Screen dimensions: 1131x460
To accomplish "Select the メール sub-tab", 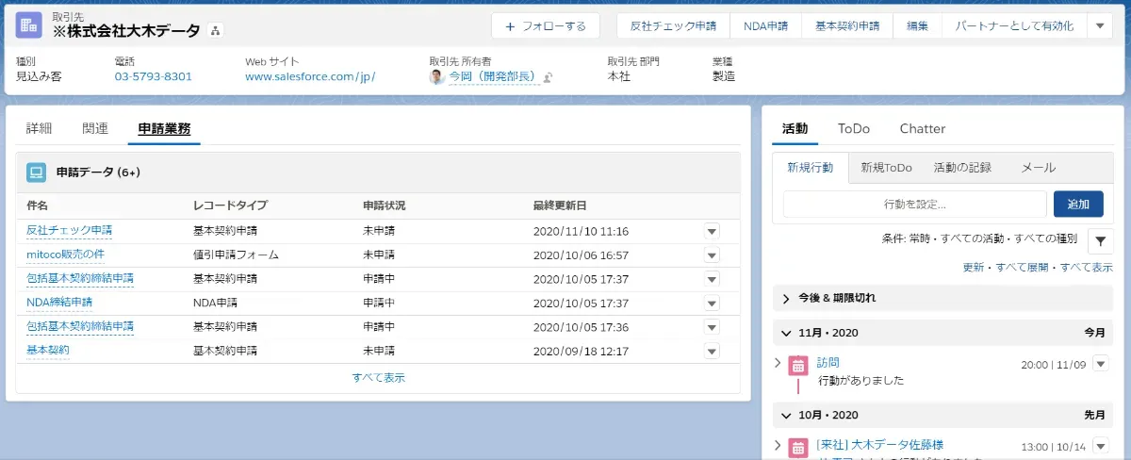I will [x=1039, y=168].
